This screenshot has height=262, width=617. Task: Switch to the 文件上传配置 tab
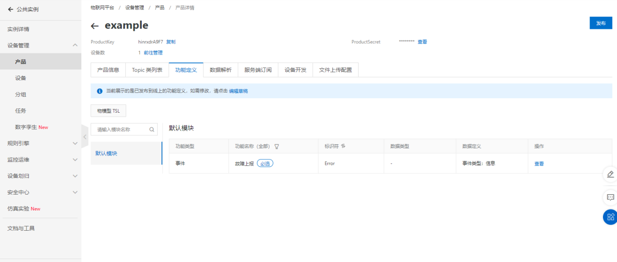(335, 70)
